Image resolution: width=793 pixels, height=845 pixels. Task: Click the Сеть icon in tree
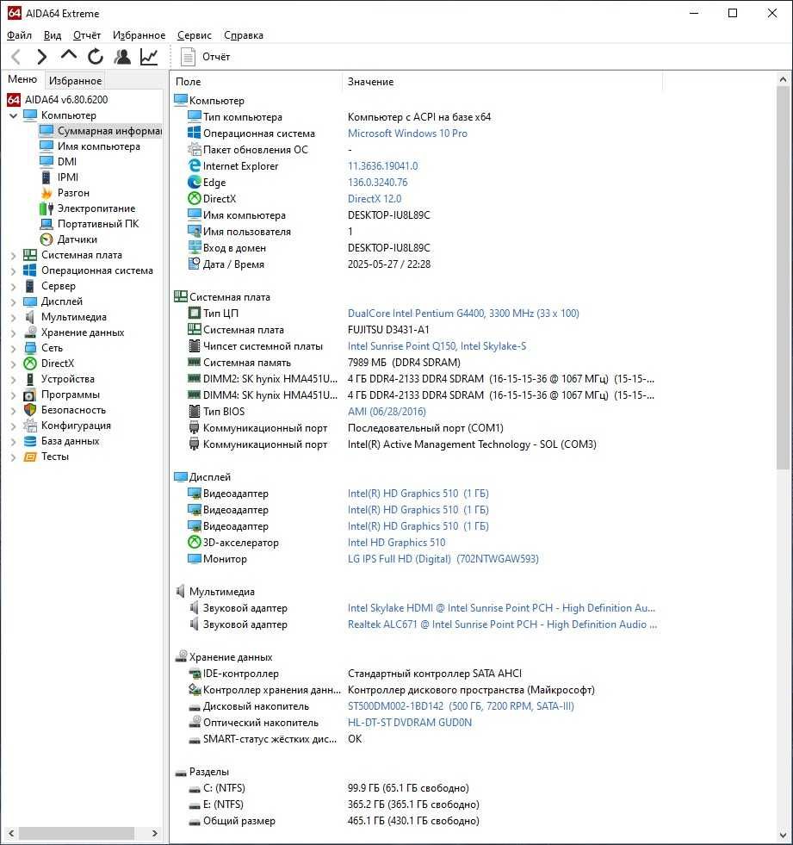(30, 348)
